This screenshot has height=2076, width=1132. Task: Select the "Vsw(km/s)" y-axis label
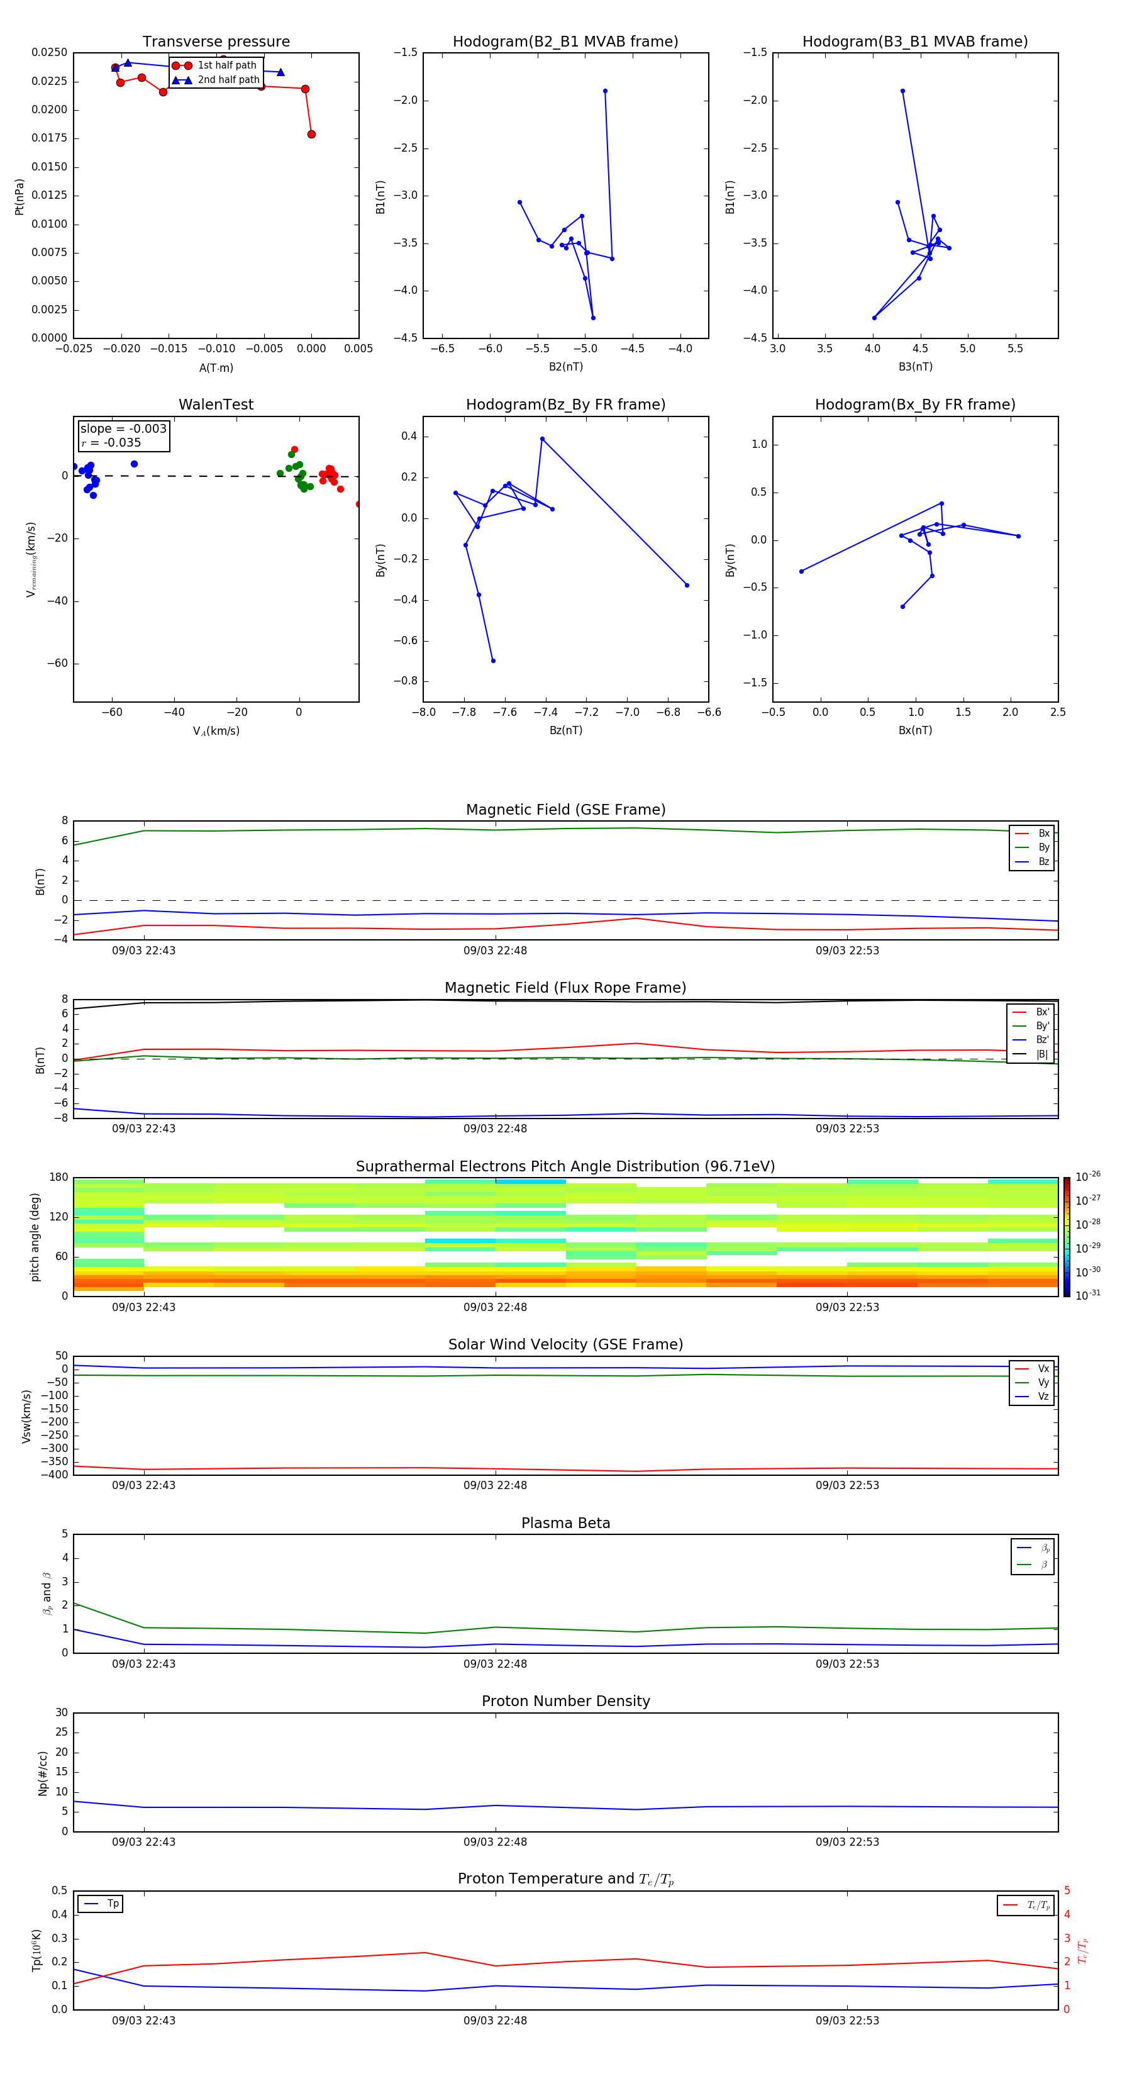26,1416
